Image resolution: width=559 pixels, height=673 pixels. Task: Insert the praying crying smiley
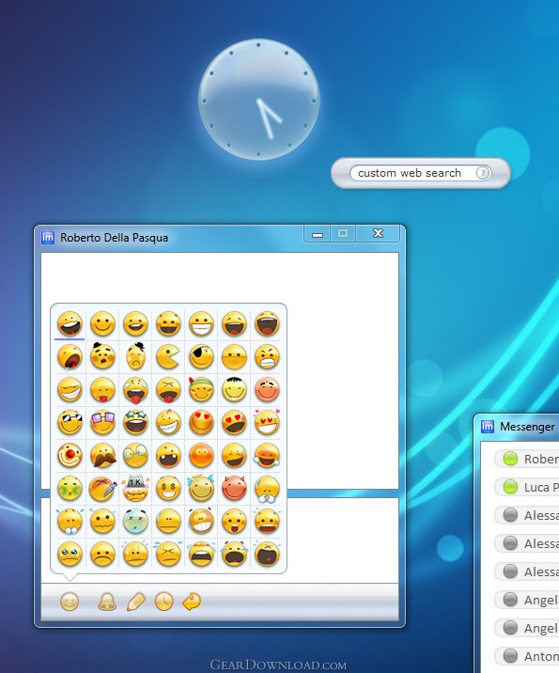[x=267, y=490]
